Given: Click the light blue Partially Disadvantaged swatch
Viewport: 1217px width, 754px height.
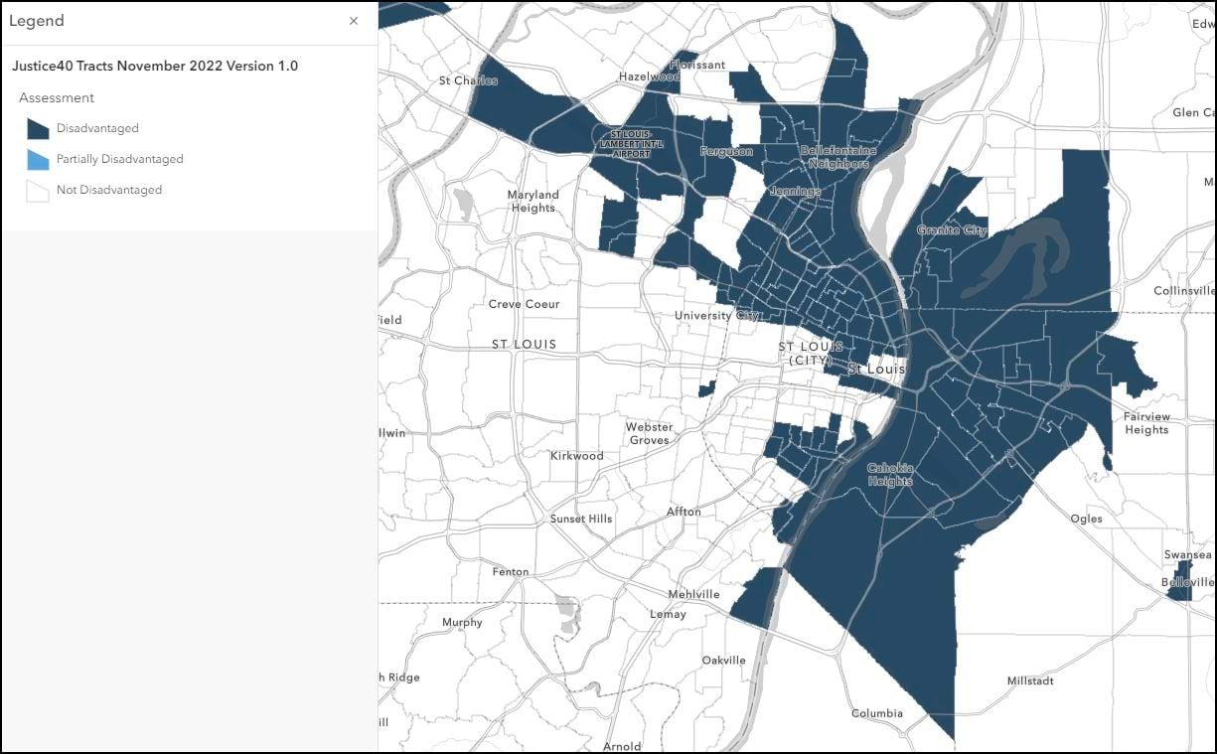Looking at the screenshot, I should 37,159.
